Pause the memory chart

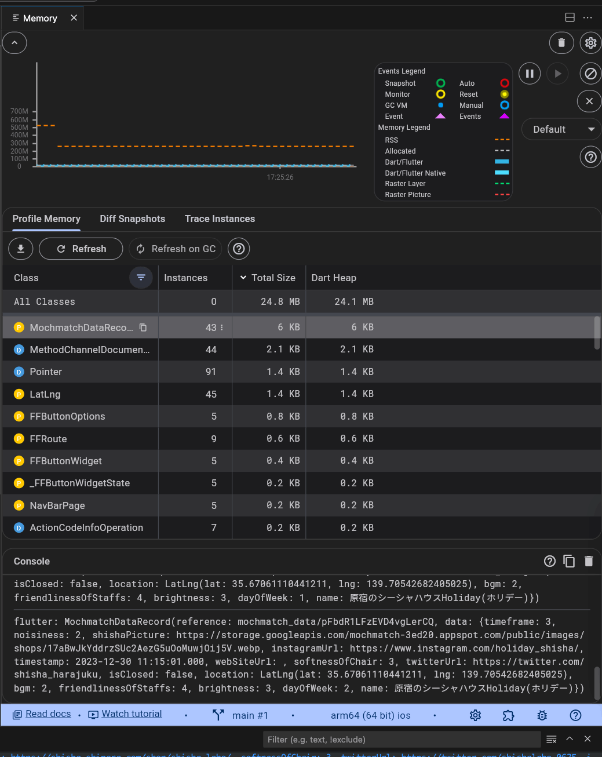530,74
